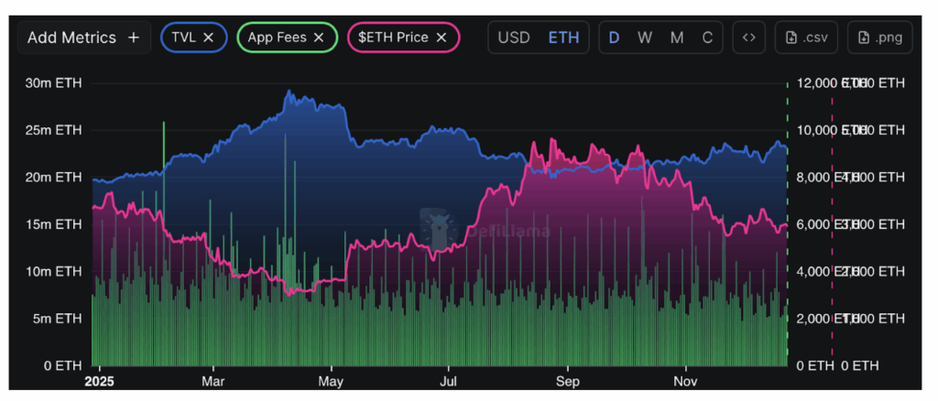Select the daily (D) interval
This screenshot has width=938, height=401.
615,38
